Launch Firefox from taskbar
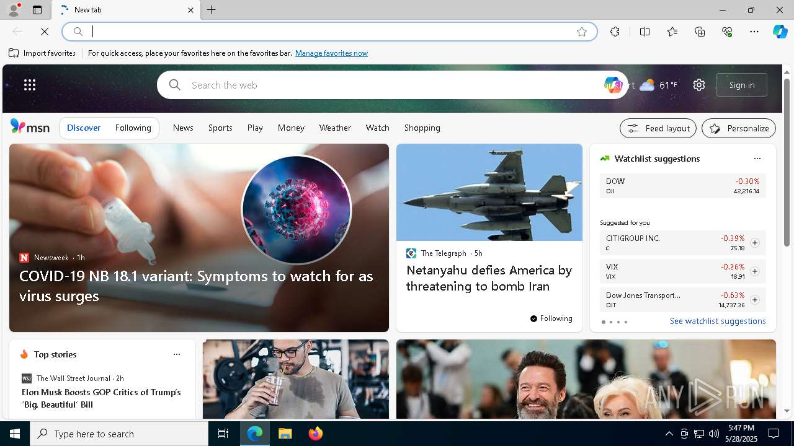Viewport: 794px width, 446px height. (315, 434)
